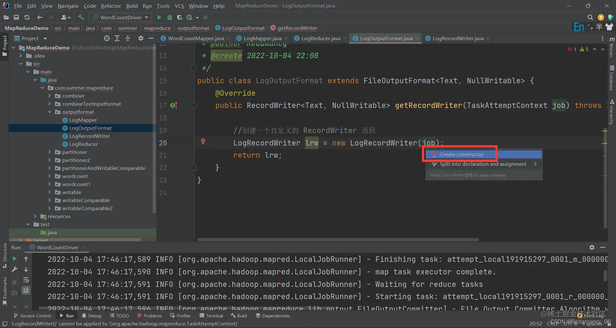Click the Reload from disk sync icon

[27, 18]
